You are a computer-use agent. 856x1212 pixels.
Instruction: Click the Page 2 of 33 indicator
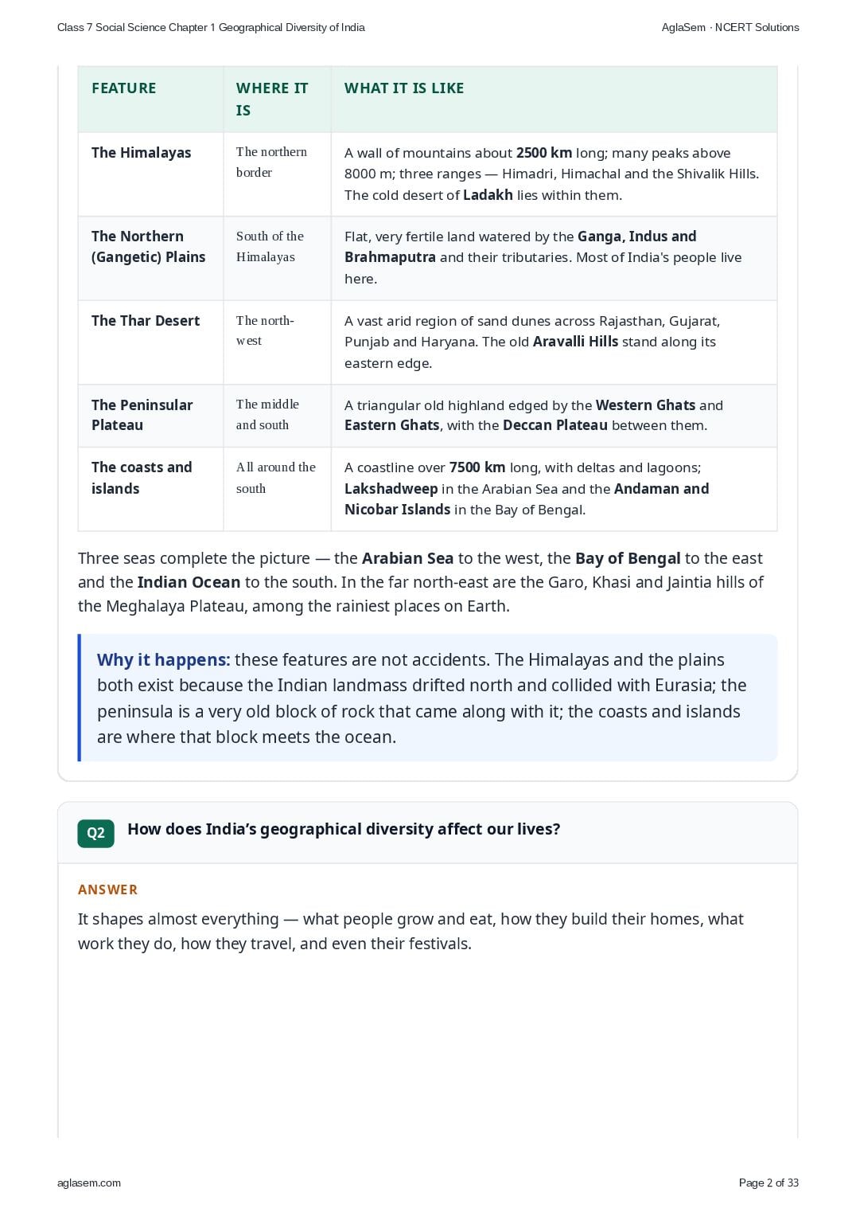tap(768, 1183)
